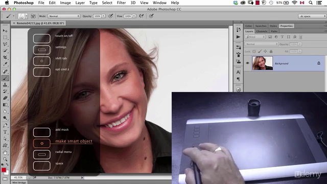This screenshot has height=184, width=327.
Task: Select the Eyedropper tool
Action: [x=5, y=64]
